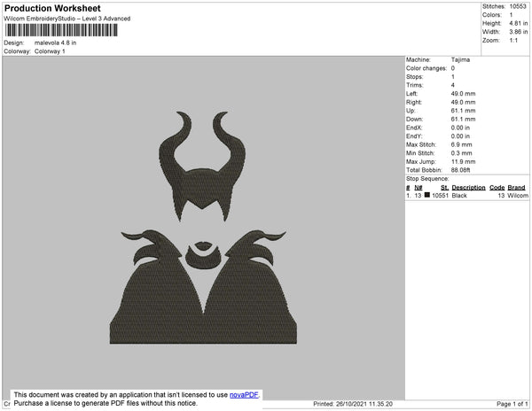Select the Total Bobbin value 88.08ft
This screenshot has height=411, width=532.
click(460, 170)
